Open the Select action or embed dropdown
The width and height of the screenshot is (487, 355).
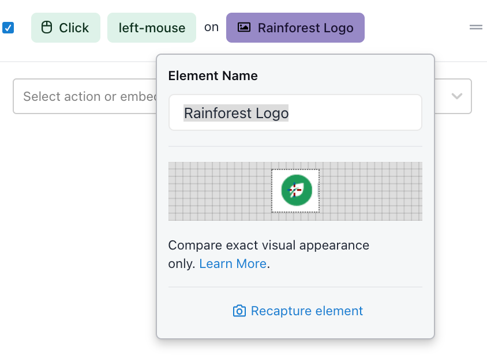pyautogui.click(x=242, y=96)
